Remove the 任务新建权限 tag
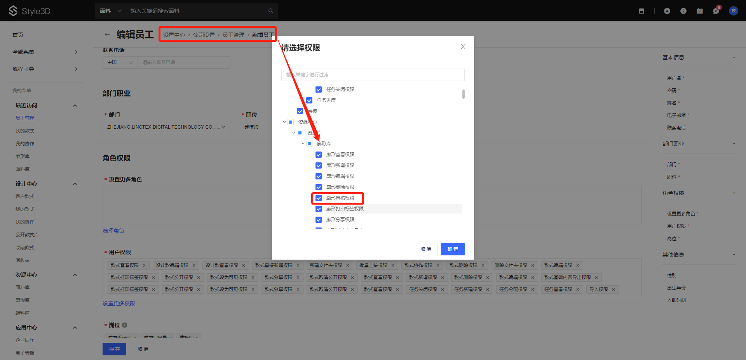Image resolution: width=746 pixels, height=360 pixels. [x=488, y=289]
